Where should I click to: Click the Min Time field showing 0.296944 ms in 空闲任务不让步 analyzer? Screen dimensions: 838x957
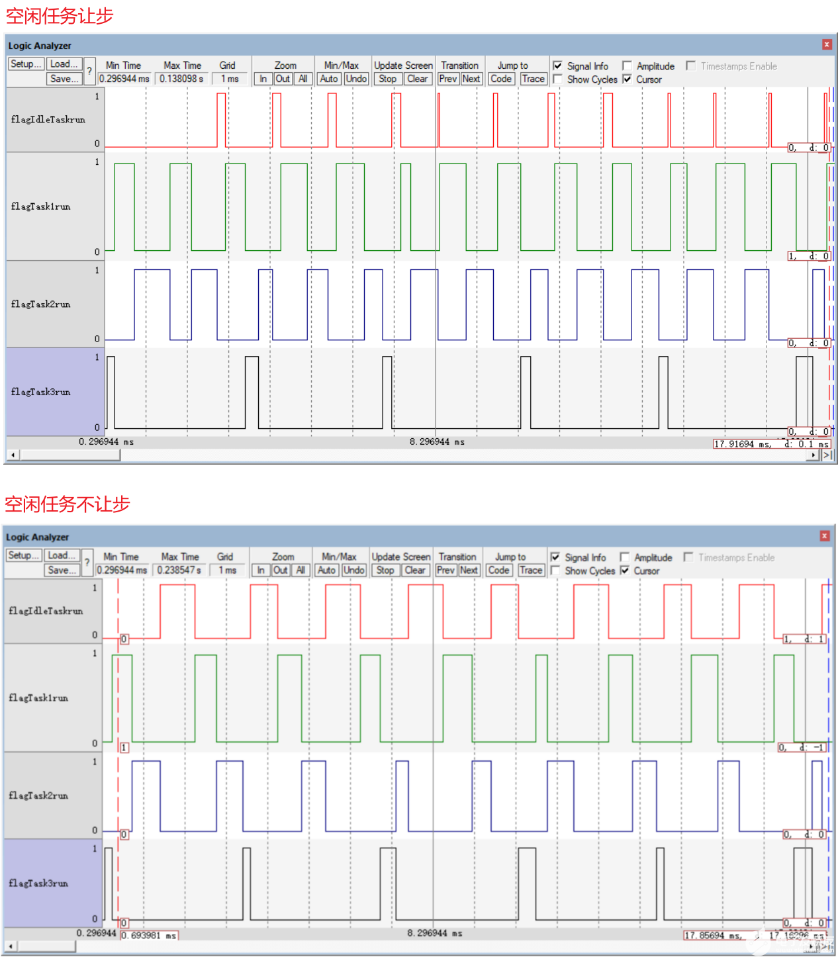pos(122,570)
